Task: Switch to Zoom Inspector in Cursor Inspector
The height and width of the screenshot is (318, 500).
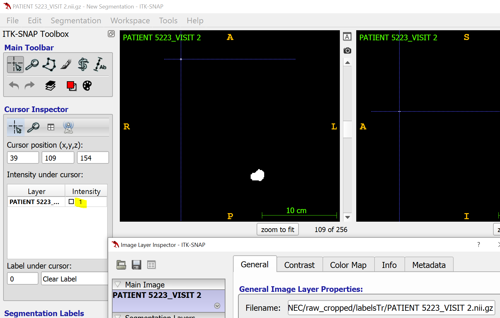Action: [33, 127]
